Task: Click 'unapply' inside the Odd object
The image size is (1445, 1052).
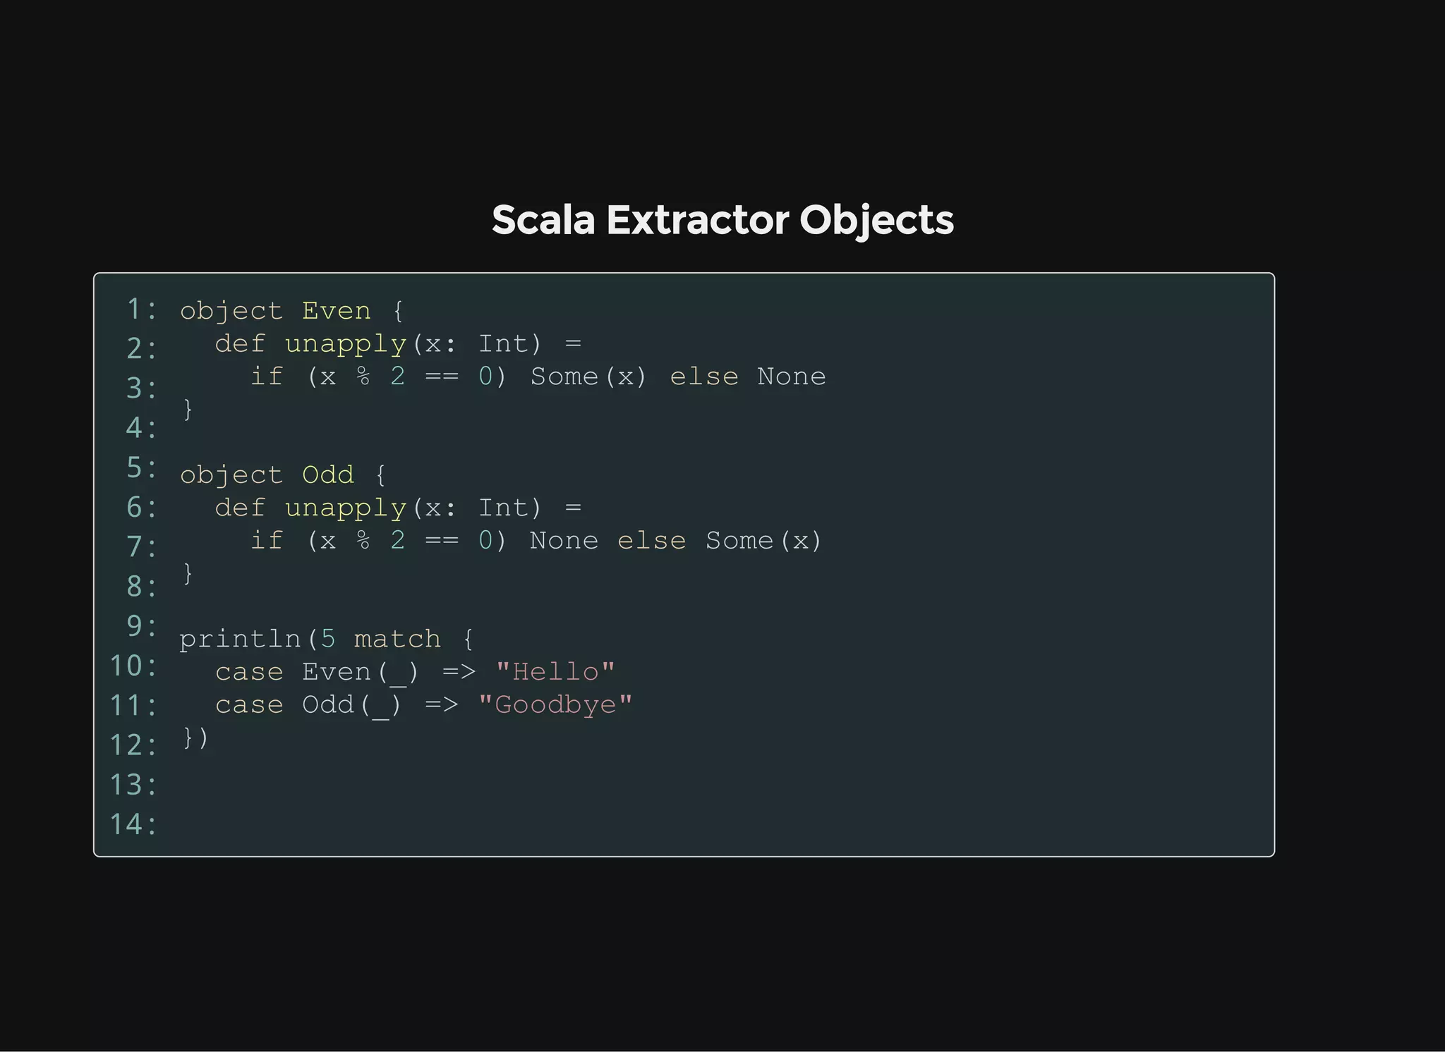Action: 346,508
